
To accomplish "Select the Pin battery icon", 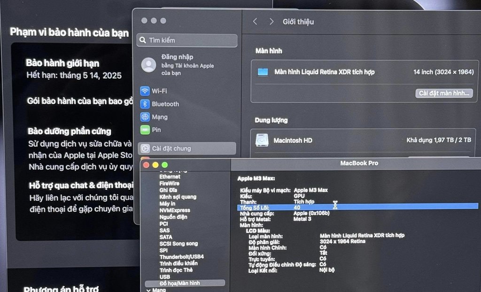I will (145, 130).
